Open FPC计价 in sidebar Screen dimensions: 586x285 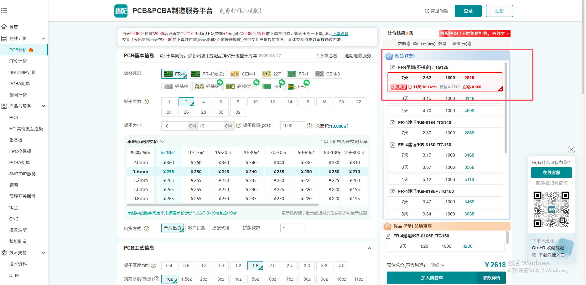[x=18, y=61]
